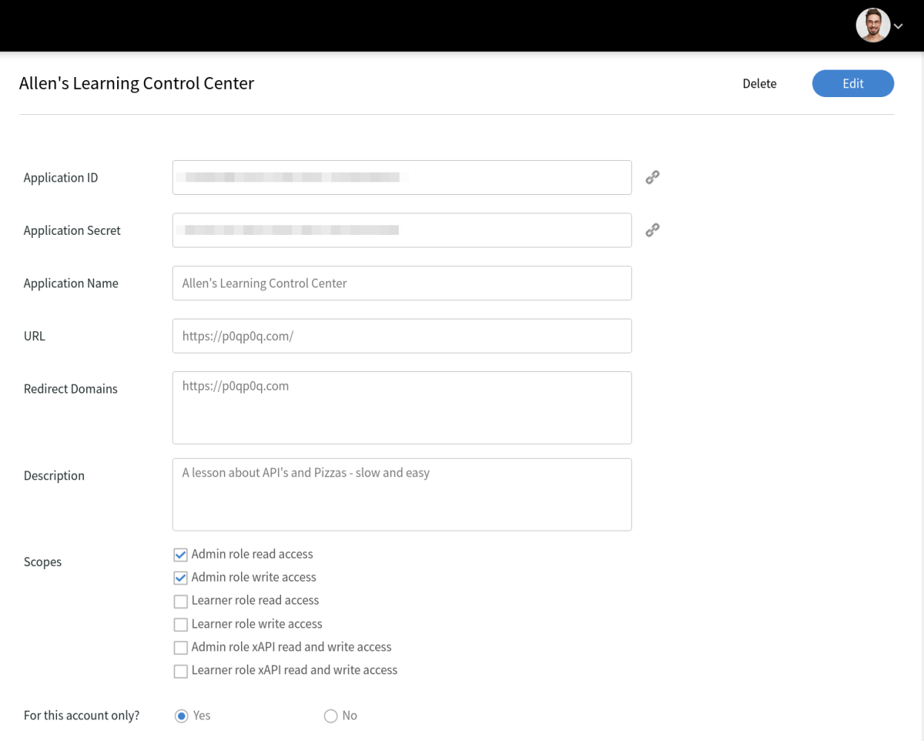
Task: Enable Learner role read access
Action: point(180,601)
